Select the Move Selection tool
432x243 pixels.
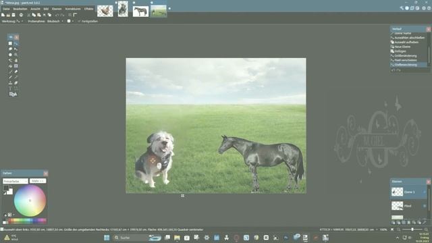coord(16,49)
